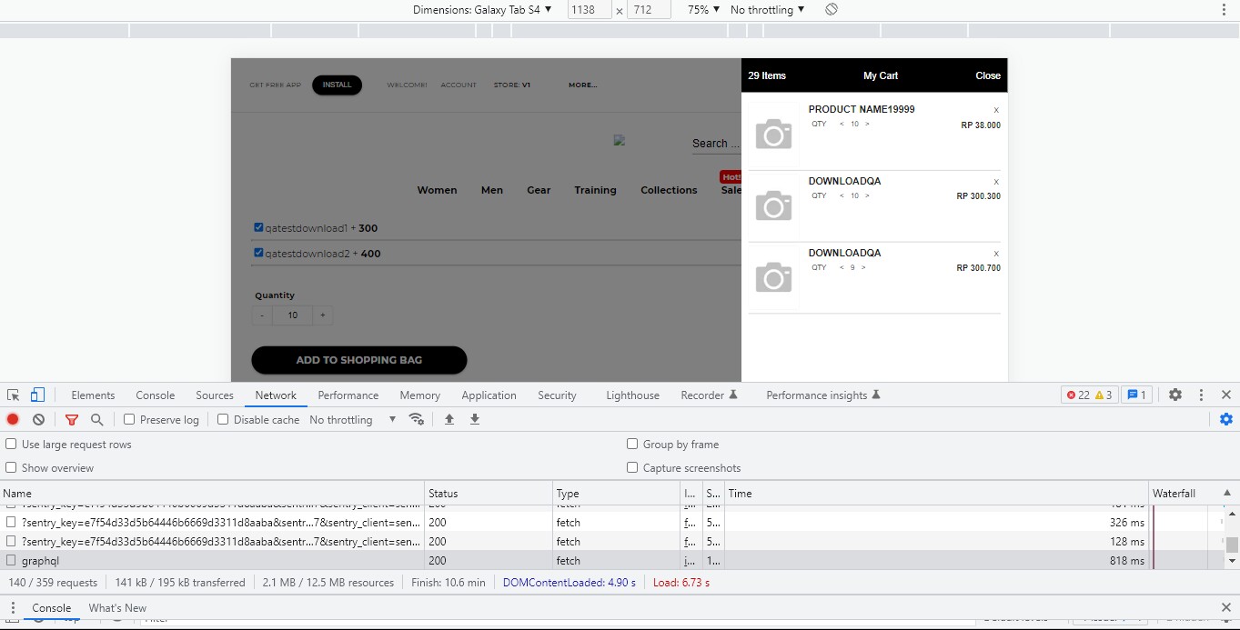The height and width of the screenshot is (630, 1240).
Task: Open MORE... menu on webpage header
Action: tap(583, 85)
